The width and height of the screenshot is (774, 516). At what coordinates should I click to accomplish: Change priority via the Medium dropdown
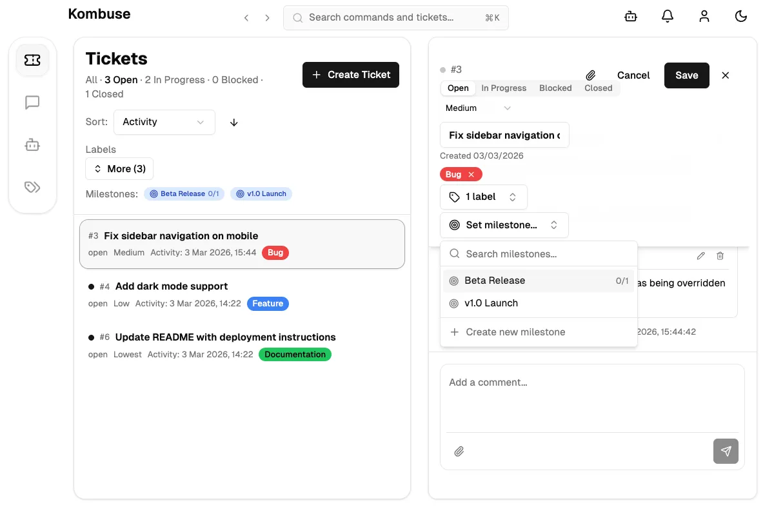click(477, 108)
